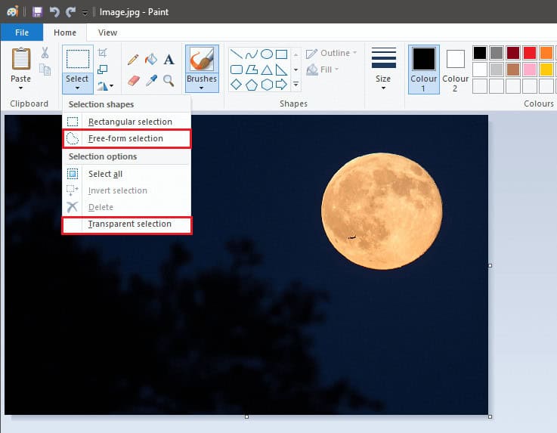
Task: Choose Delete in selection options
Action: 127,207
